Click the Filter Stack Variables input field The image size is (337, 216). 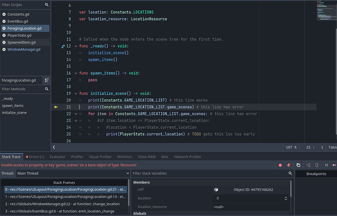[x=210, y=173]
